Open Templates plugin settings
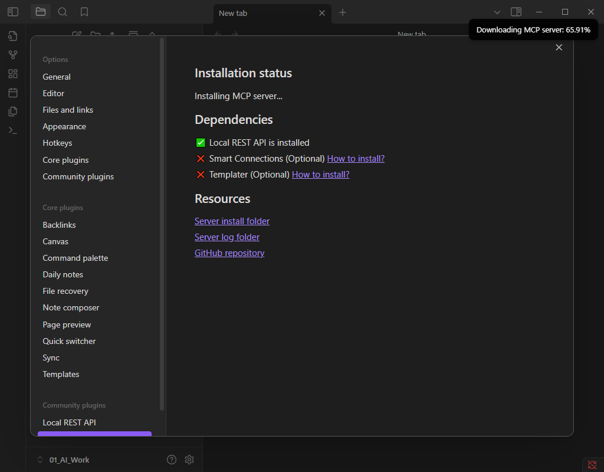604x472 pixels. [61, 375]
